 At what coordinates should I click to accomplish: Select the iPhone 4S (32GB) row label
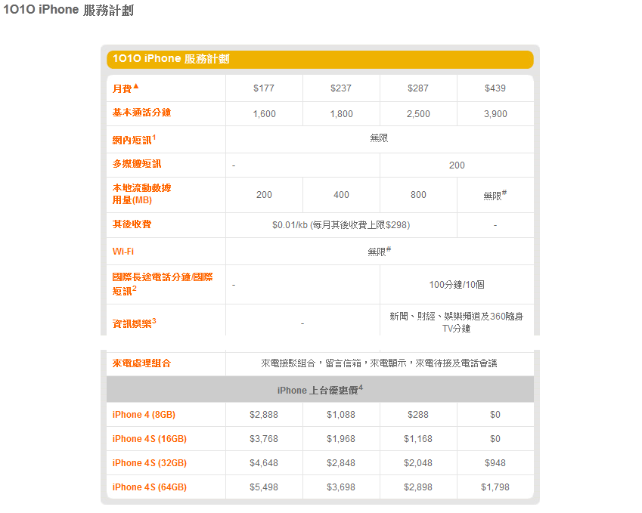150,463
